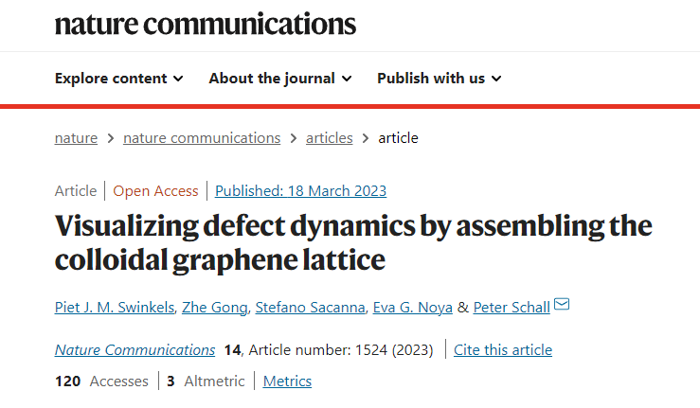This screenshot has height=408, width=700.
Task: Click the Published: 18 March 2023 link
Action: coord(300,191)
